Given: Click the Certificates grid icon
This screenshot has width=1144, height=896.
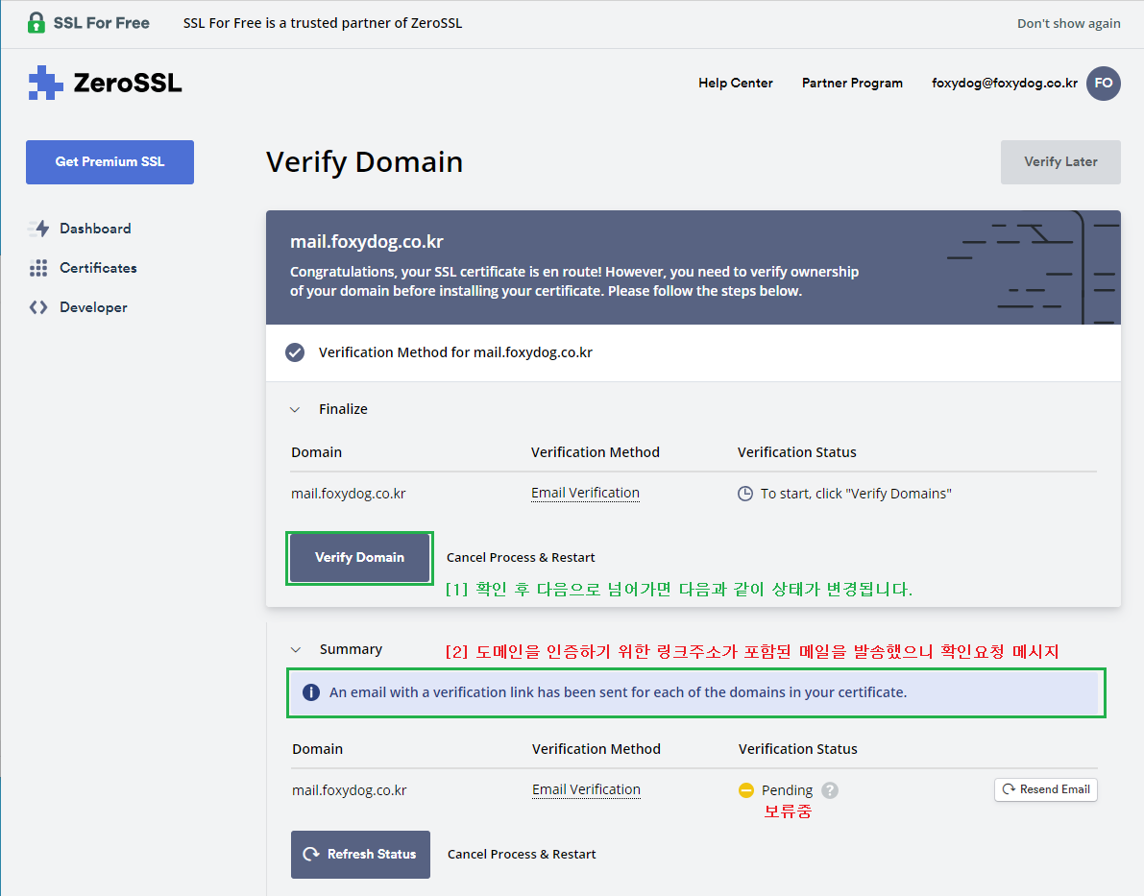Looking at the screenshot, I should (38, 268).
